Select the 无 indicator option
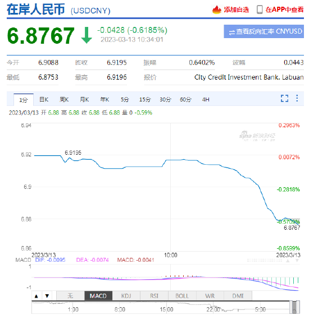Viewport: 309px width, 315px height. coord(70,296)
